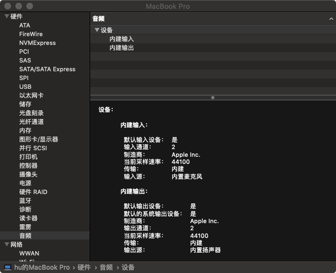Image resolution: width=336 pixels, height=273 pixels.
Task: Click the 设备 row in audio list
Action: 213,30
